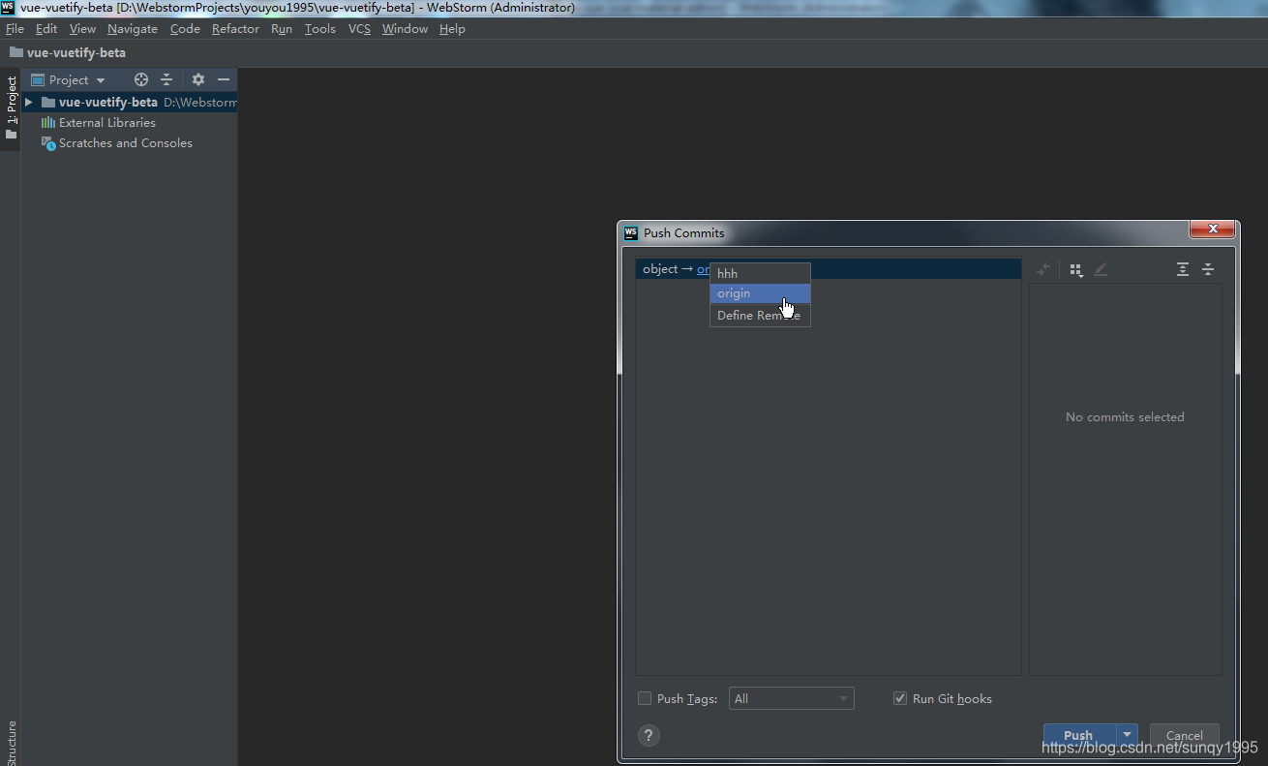Collapse all commits in dialog toolbar
The width and height of the screenshot is (1268, 766).
click(x=1208, y=269)
